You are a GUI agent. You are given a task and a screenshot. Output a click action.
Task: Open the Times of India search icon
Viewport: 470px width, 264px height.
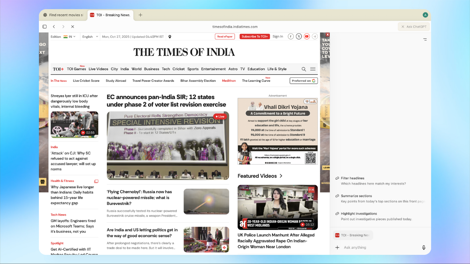[304, 69]
